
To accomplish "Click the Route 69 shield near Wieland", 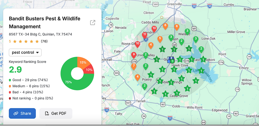I will coord(194,29).
